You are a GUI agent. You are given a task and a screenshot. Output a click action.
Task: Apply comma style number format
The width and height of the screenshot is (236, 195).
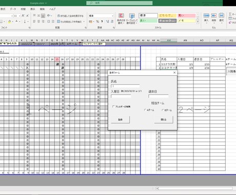pyautogui.click(x=102, y=22)
